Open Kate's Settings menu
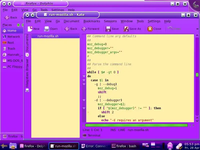Screen dimensions: 200x150 click(154, 21)
